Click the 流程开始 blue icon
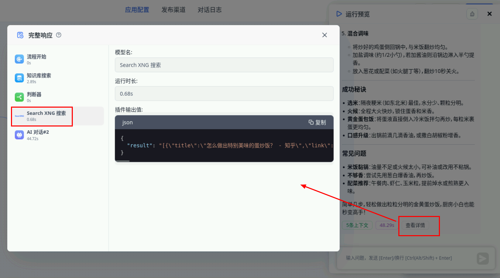Image resolution: width=500 pixels, height=278 pixels. (19, 59)
